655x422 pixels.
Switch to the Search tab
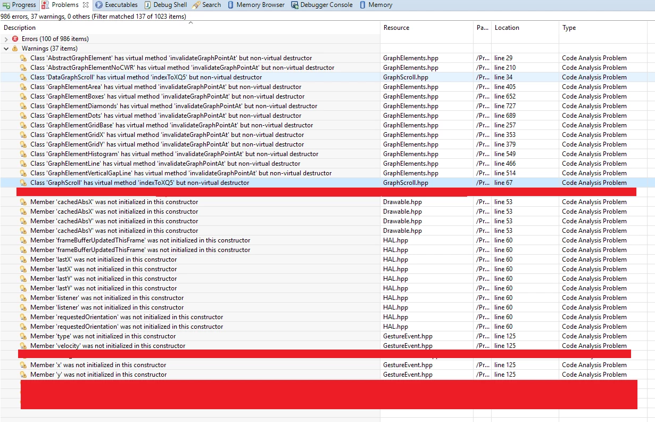206,5
